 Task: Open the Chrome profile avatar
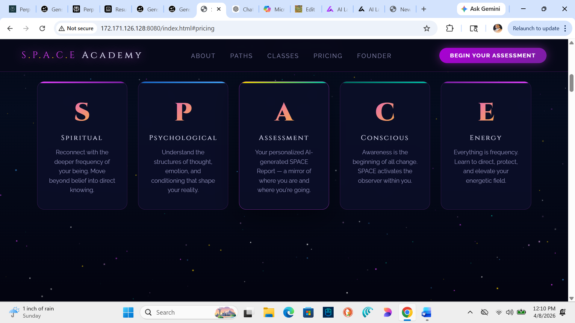click(x=497, y=28)
